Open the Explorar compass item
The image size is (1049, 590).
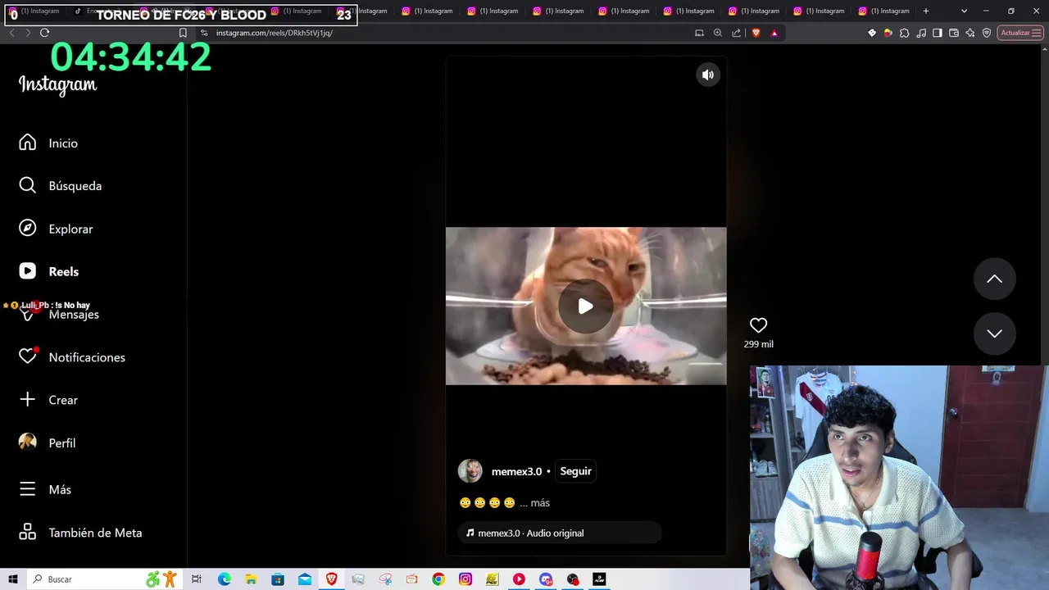(56, 229)
